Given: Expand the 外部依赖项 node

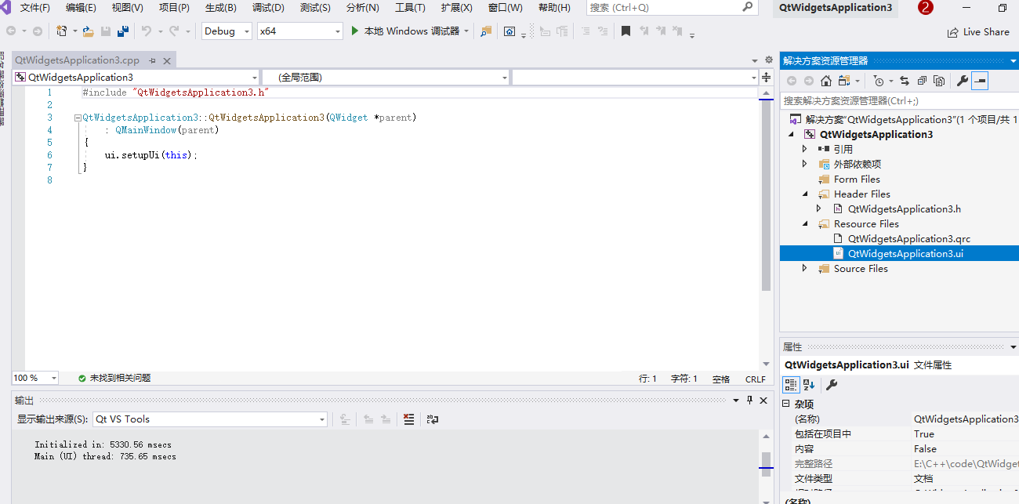Looking at the screenshot, I should tap(804, 164).
